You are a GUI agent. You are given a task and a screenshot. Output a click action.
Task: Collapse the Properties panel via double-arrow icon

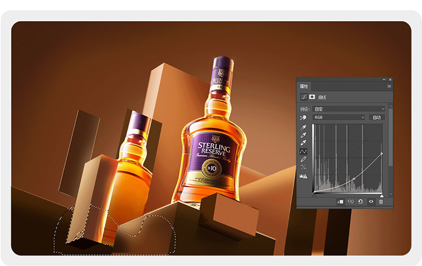click(x=384, y=79)
